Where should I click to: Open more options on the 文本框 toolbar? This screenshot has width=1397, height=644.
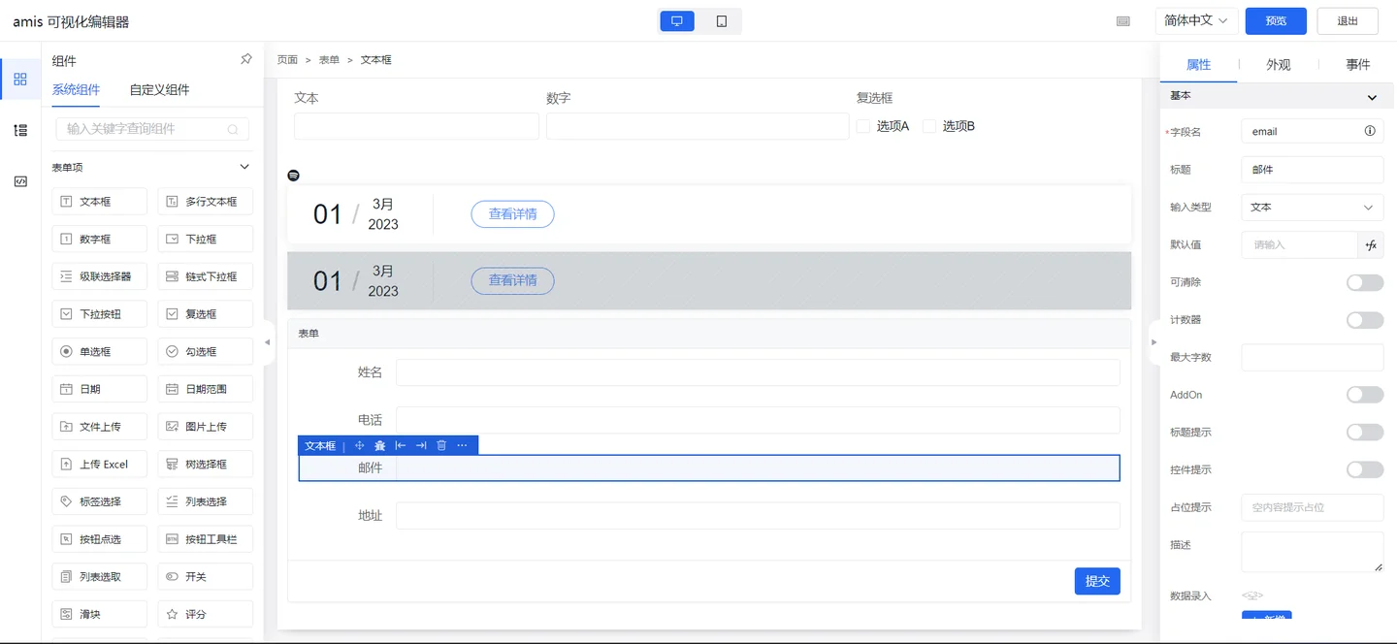click(x=462, y=445)
